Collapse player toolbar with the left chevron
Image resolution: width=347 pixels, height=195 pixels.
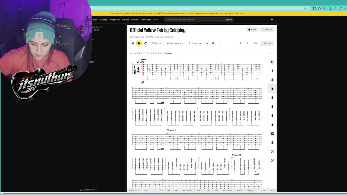[x=219, y=43]
